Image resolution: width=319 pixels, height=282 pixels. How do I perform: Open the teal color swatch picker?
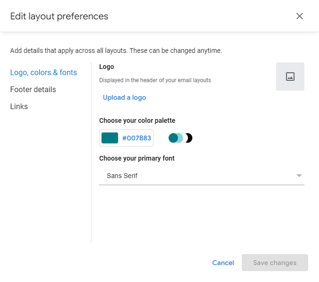click(x=110, y=138)
